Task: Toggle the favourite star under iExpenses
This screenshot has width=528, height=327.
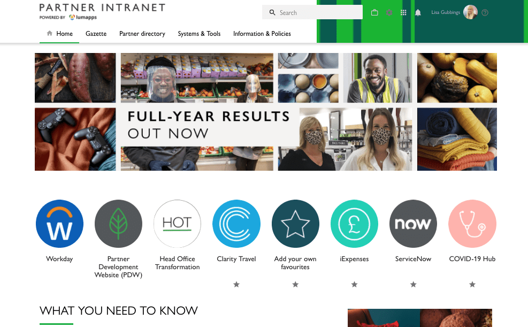Action: pos(354,285)
